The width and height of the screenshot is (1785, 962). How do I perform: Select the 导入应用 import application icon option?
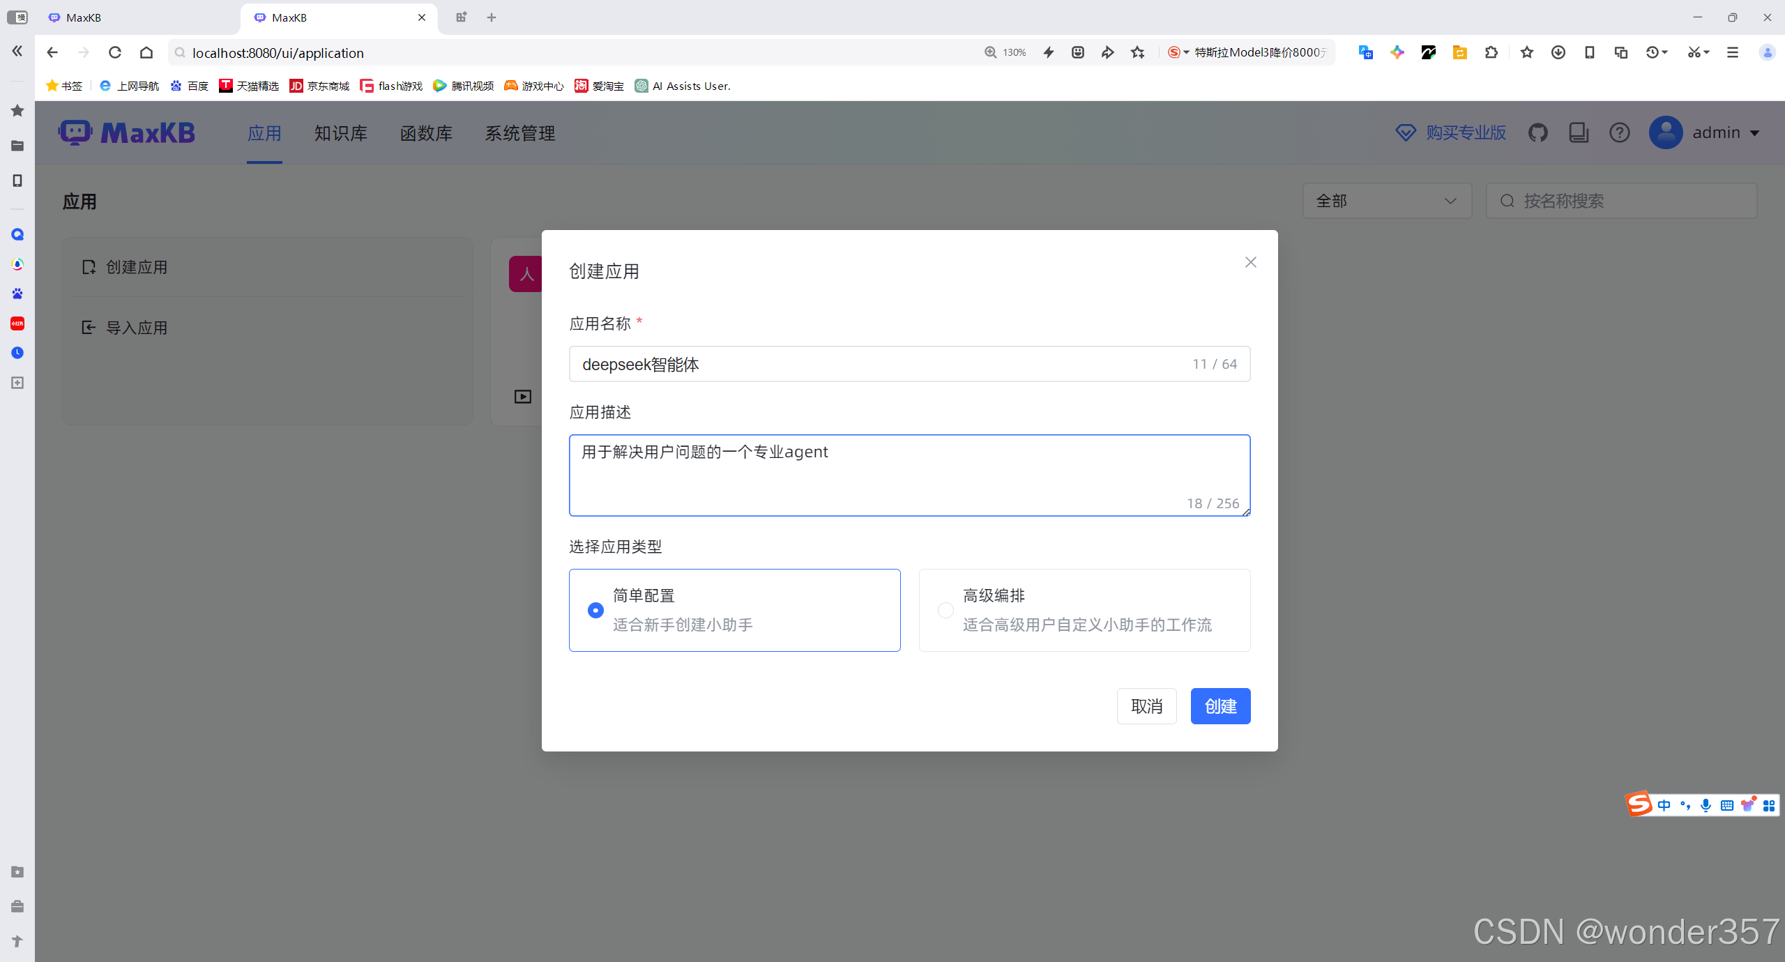89,327
